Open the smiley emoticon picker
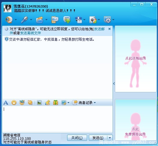 (x=14, y=102)
